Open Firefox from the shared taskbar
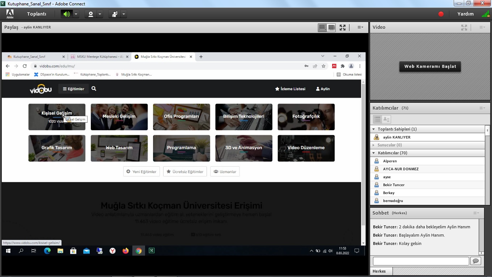 (126, 251)
